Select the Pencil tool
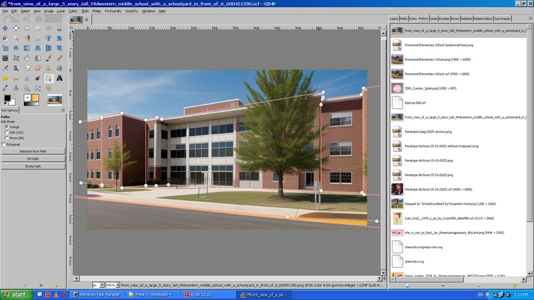The height and width of the screenshot is (300, 534). (60, 58)
